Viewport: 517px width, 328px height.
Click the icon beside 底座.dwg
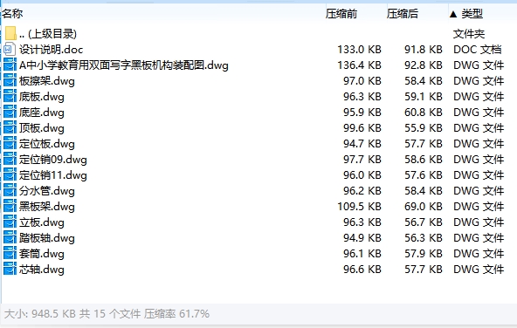pyautogui.click(x=10, y=112)
